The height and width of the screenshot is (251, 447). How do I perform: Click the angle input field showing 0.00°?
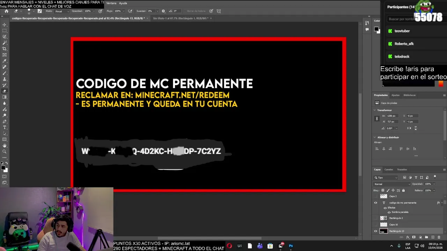390,128
